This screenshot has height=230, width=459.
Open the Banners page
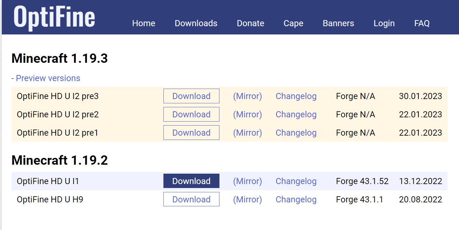(338, 23)
